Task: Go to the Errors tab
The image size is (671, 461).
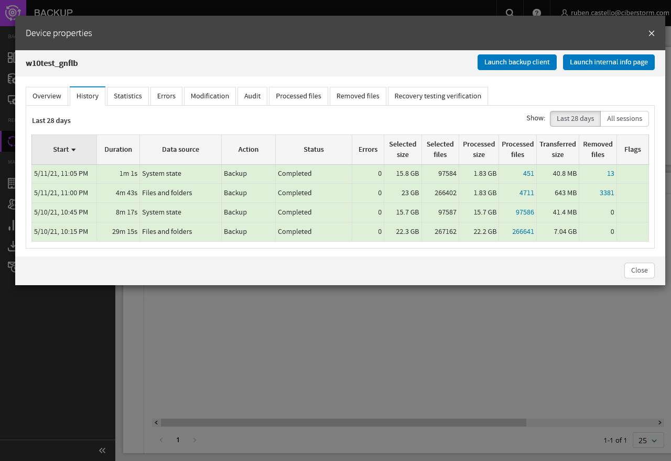Action: [166, 96]
